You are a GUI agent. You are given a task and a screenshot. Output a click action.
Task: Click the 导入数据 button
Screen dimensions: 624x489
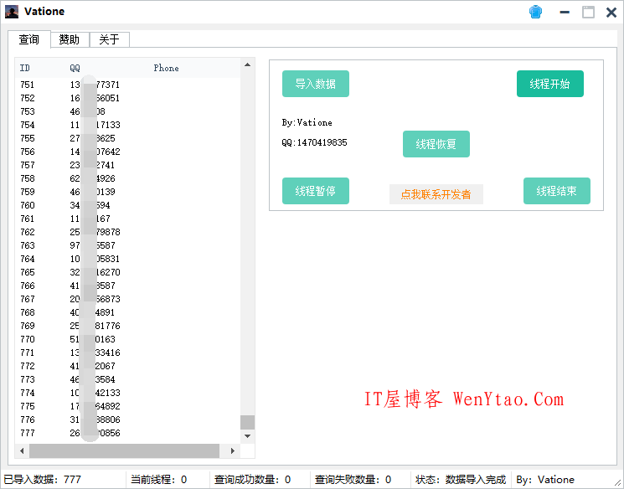point(316,84)
